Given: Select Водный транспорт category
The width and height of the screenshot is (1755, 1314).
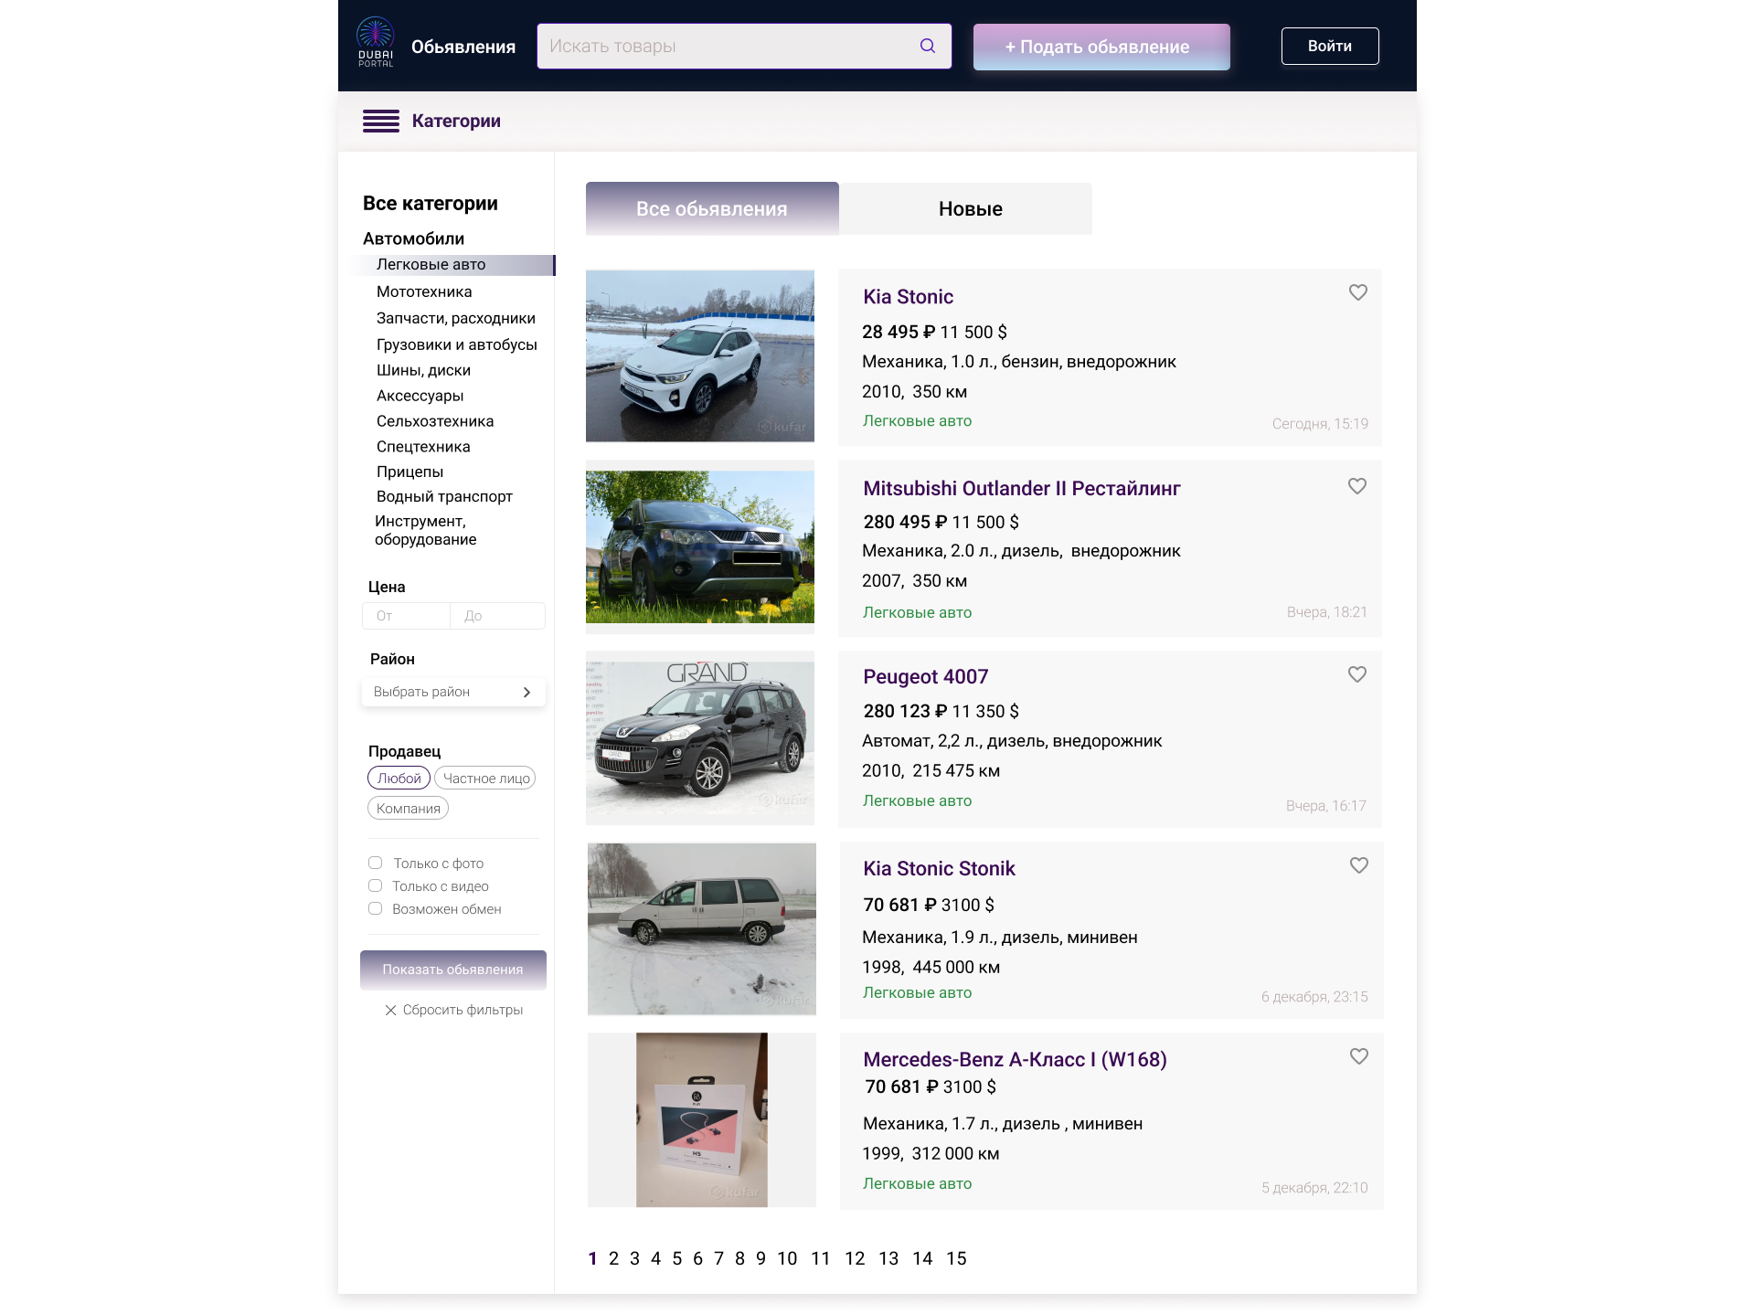Looking at the screenshot, I should [x=444, y=496].
